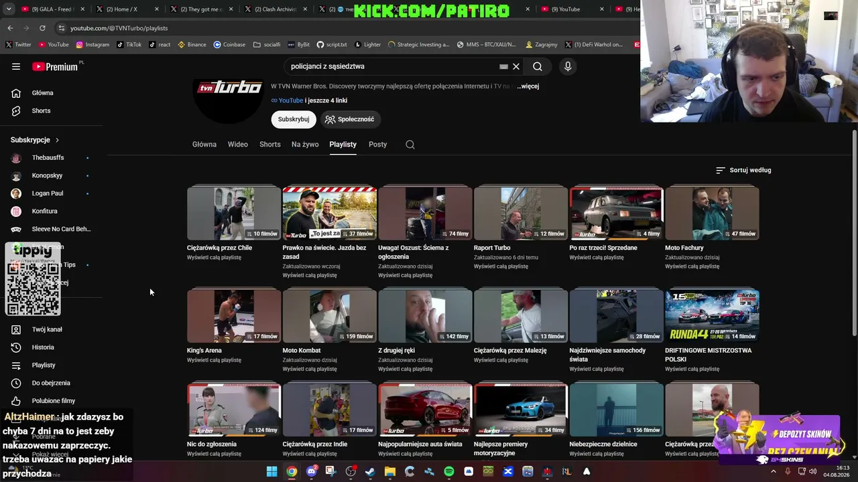Screen dimensions: 858x482
Task: Switch to the Na żywo tab
Action: click(305, 145)
